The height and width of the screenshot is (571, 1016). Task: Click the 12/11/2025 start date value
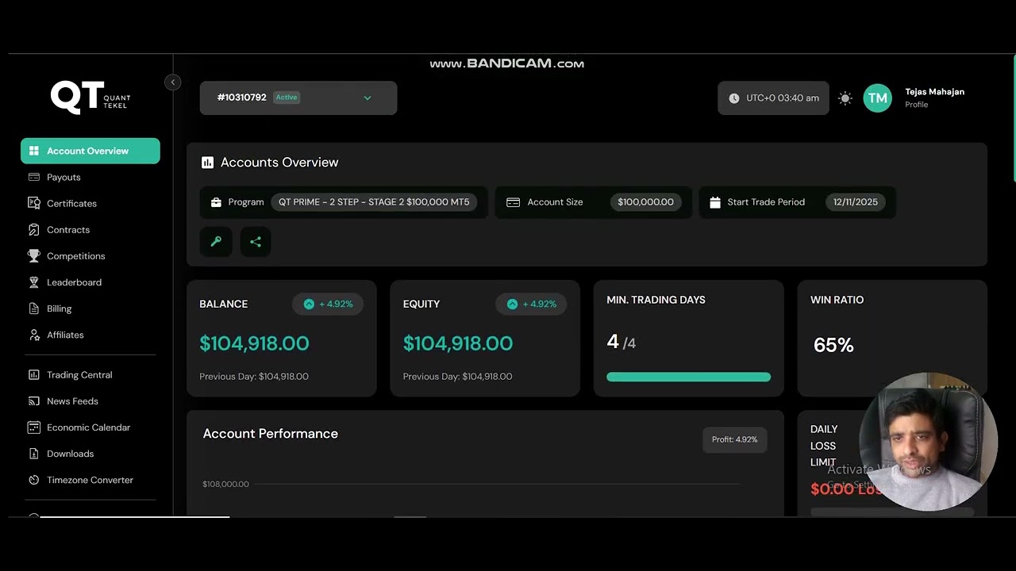(856, 202)
